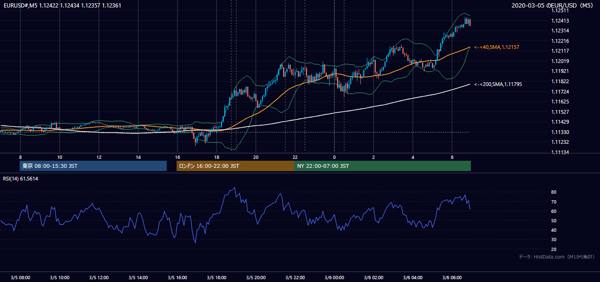Click the 3/6 06:00 time axis label

[x=452, y=277]
